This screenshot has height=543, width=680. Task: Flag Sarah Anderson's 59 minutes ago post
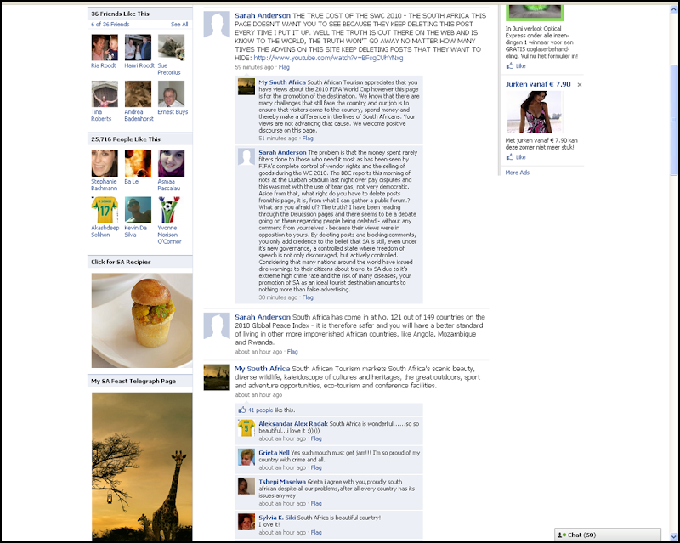coord(284,67)
